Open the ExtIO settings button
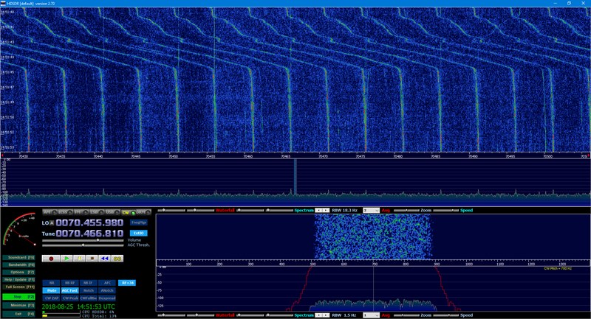This screenshot has width=591, height=319. tap(139, 233)
